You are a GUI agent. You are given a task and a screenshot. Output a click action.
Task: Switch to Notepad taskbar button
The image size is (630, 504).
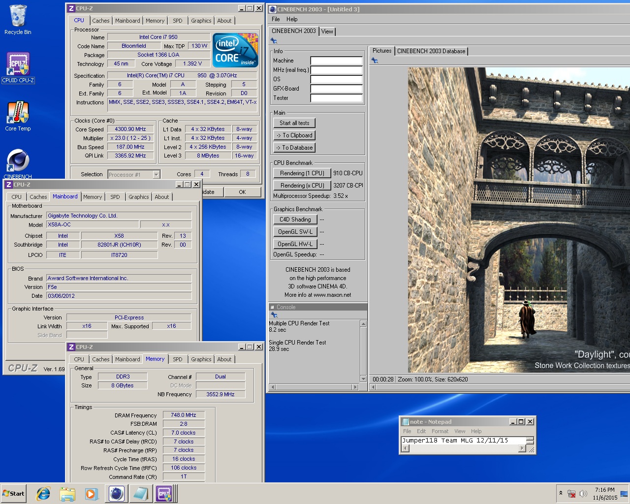click(140, 494)
